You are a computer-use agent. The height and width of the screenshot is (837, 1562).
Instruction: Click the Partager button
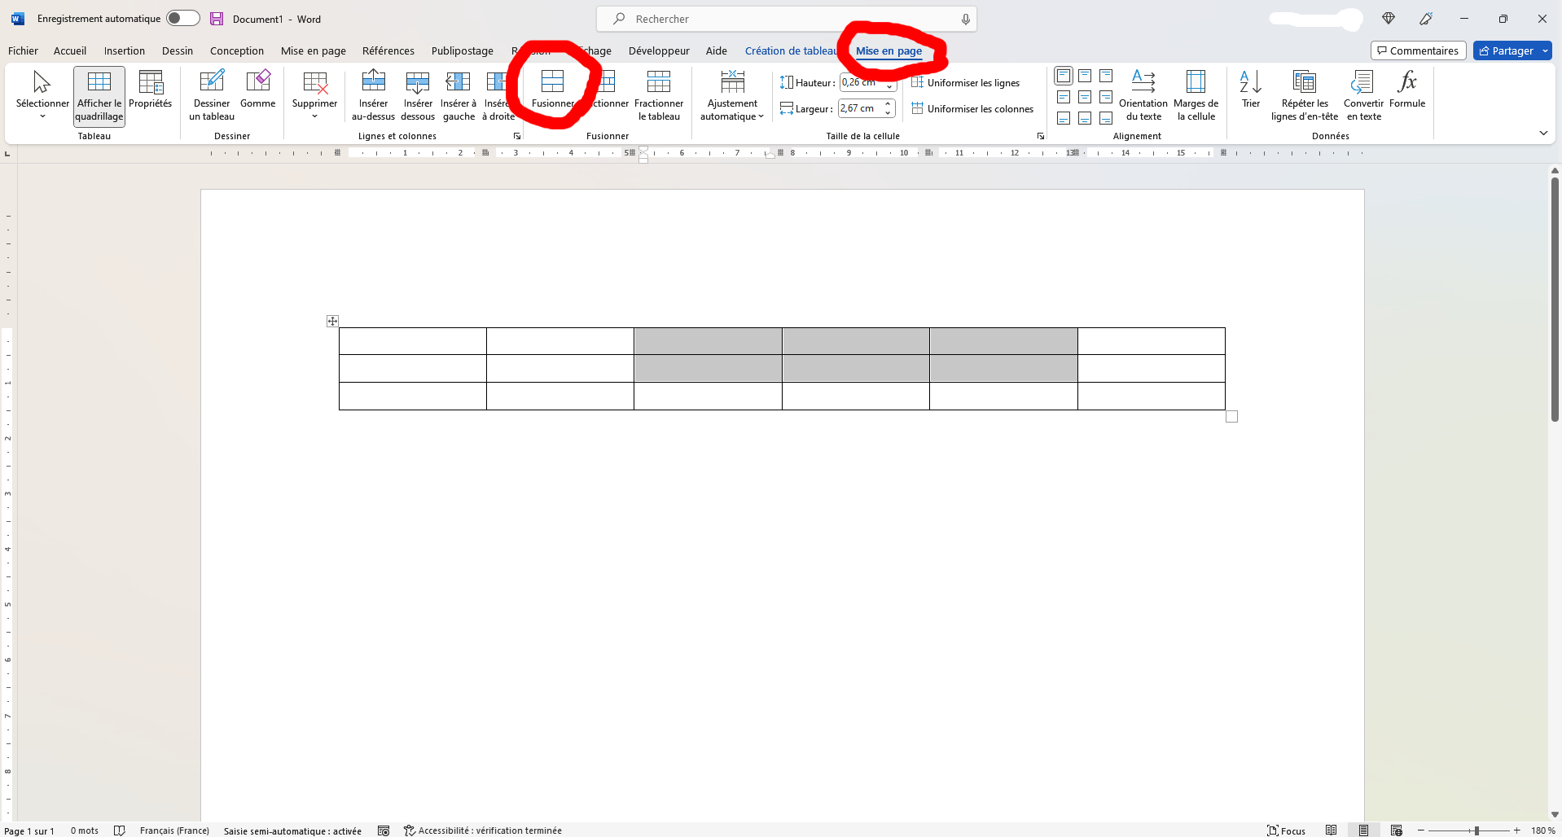1512,50
